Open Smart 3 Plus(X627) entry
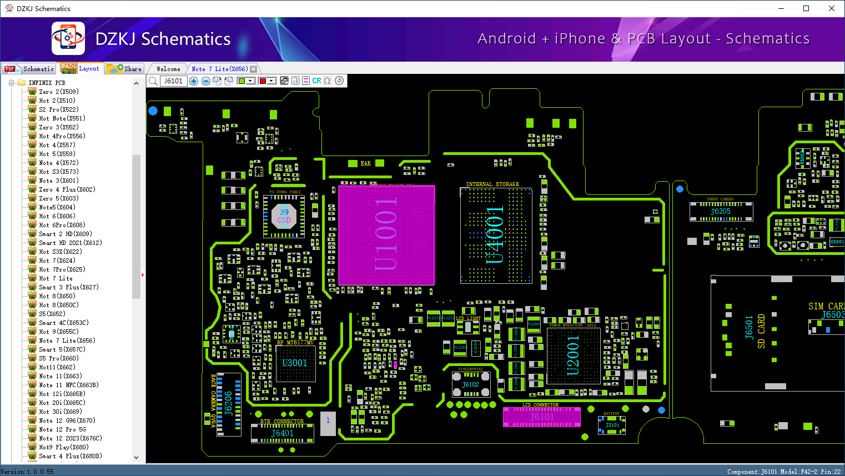845x476 pixels. pos(69,287)
